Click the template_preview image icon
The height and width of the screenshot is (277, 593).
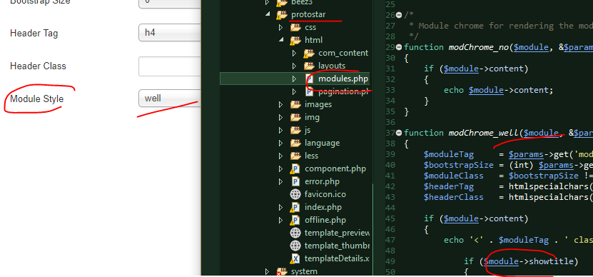point(295,233)
